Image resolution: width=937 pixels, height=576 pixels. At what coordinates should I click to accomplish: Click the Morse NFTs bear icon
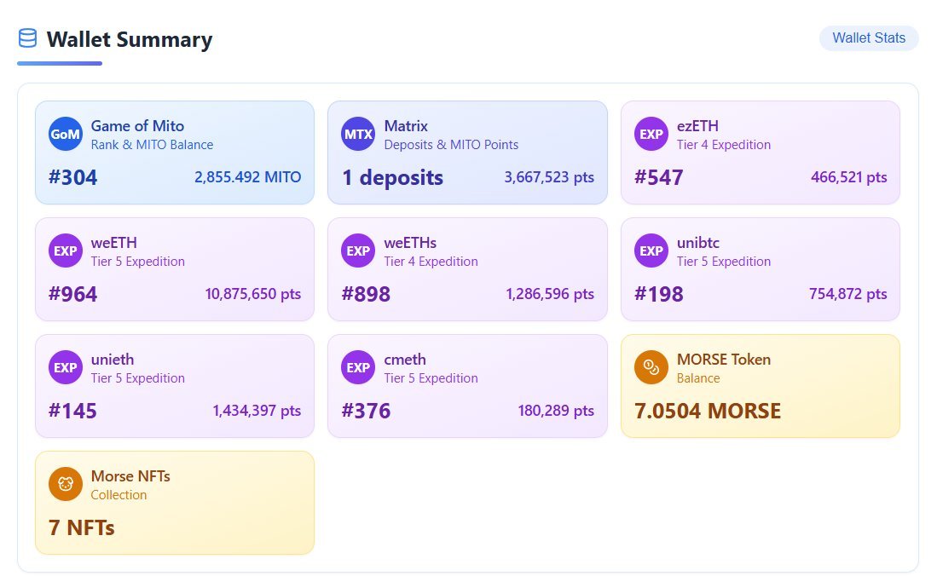(65, 483)
